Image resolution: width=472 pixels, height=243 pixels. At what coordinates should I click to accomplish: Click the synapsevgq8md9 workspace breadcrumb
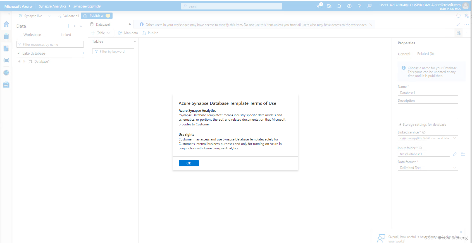87,6
